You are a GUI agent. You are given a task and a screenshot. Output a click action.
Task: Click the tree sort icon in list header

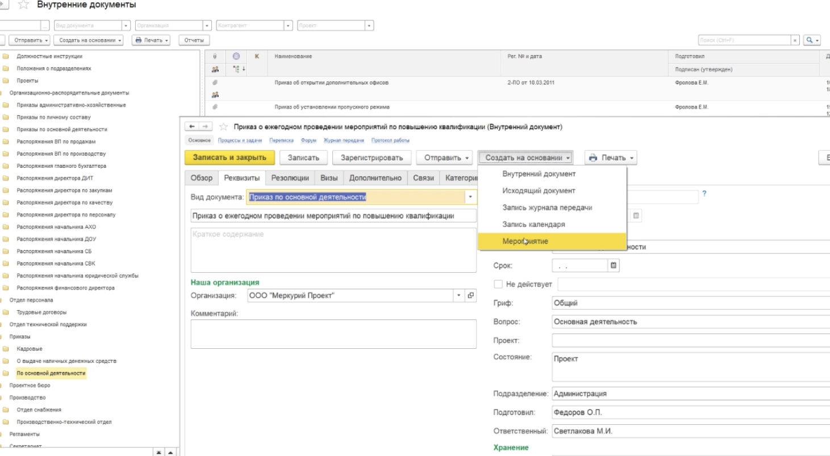[236, 69]
